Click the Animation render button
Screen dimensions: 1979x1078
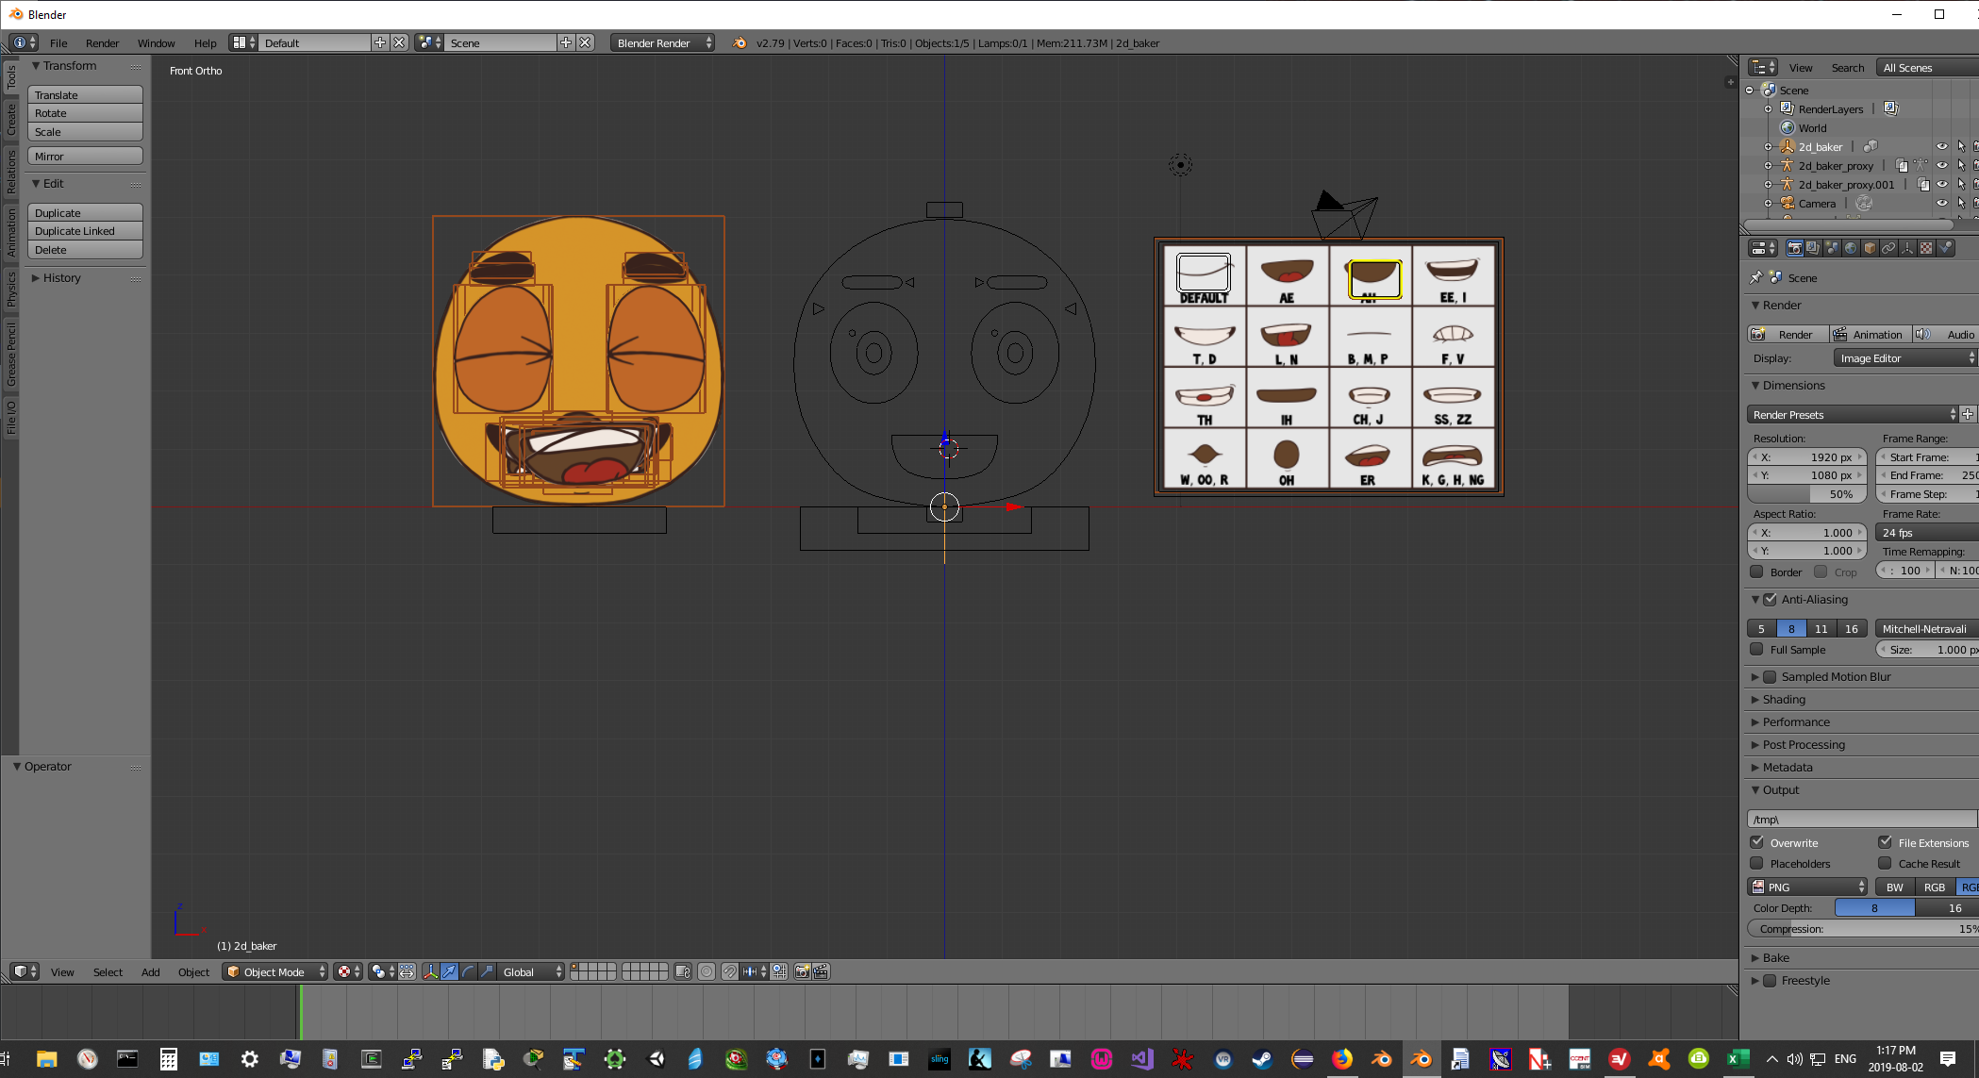1870,335
